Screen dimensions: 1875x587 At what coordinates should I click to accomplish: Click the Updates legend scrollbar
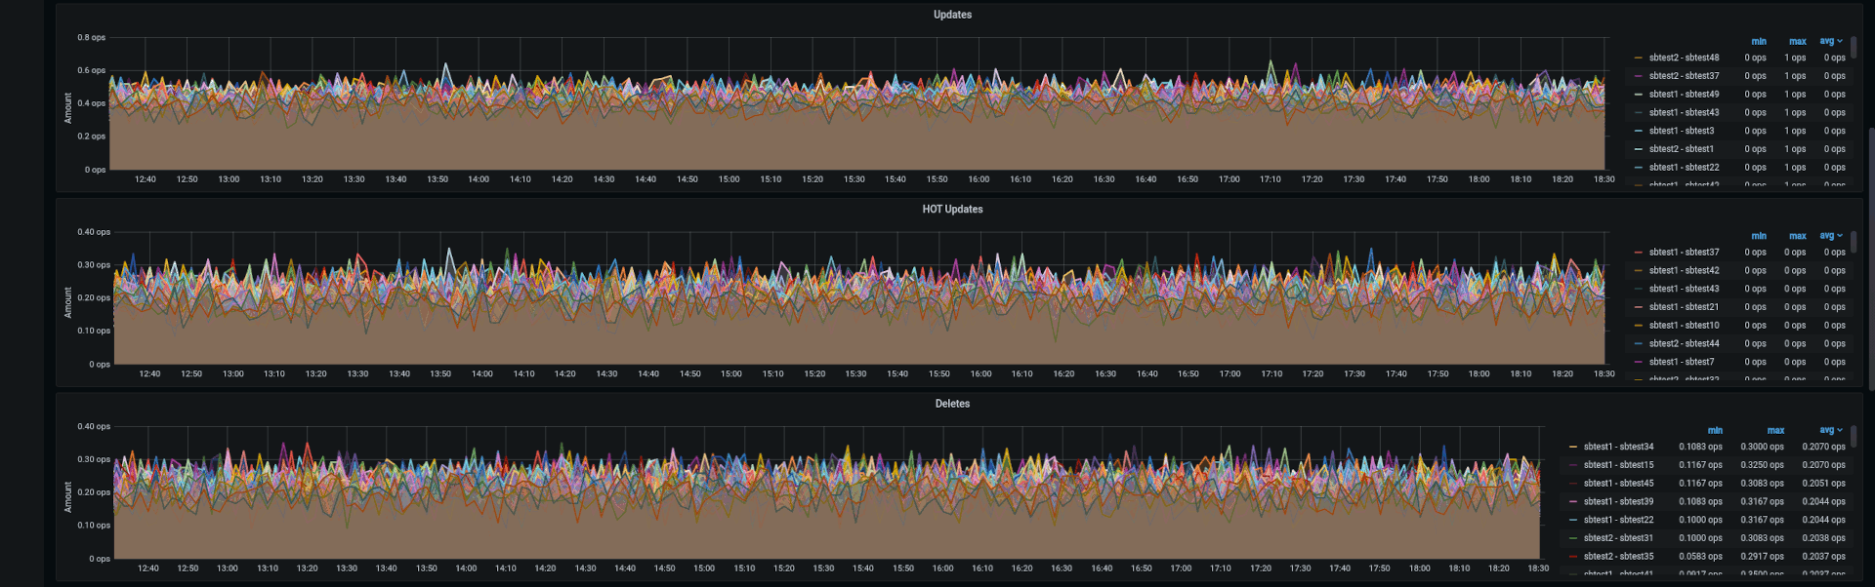[x=1853, y=49]
